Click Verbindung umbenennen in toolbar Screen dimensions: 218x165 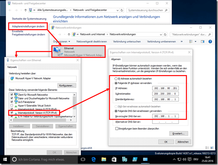[161, 41]
